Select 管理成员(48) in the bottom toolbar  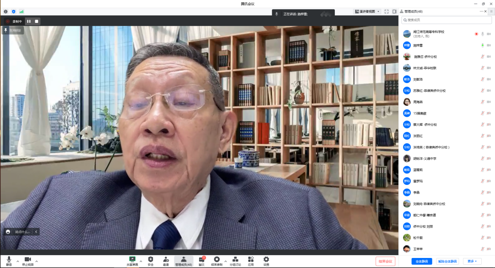(183, 261)
